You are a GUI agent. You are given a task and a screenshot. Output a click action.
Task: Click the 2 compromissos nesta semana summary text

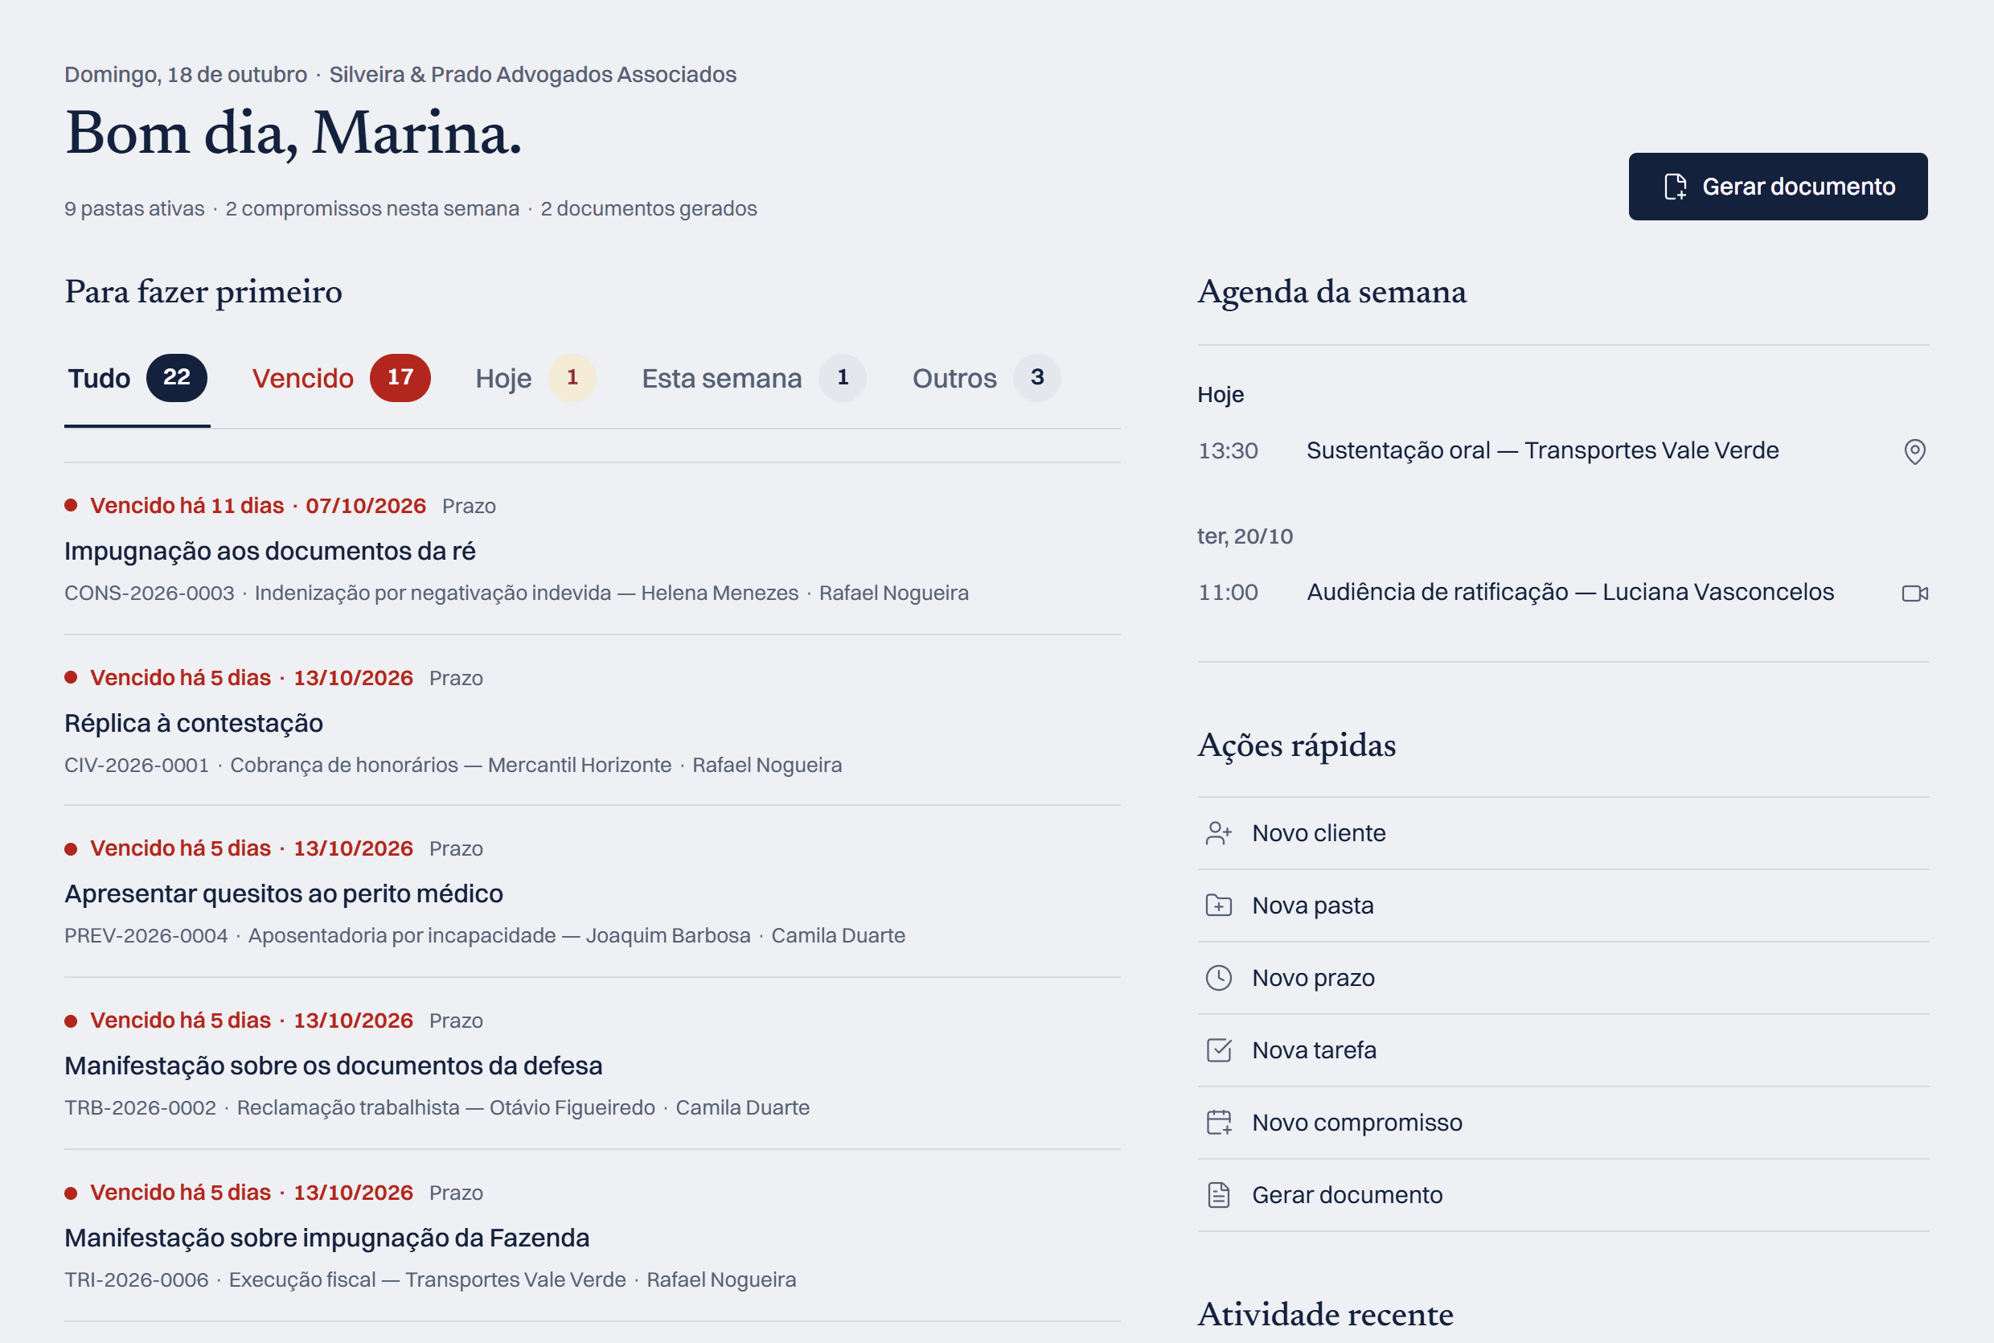pos(372,208)
